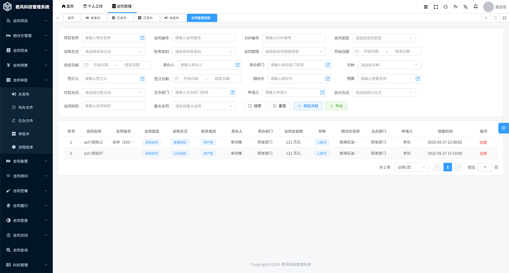Expand the 合同项目 sidebar menu
Image resolution: width=509 pixels, height=273 pixels.
point(26,21)
